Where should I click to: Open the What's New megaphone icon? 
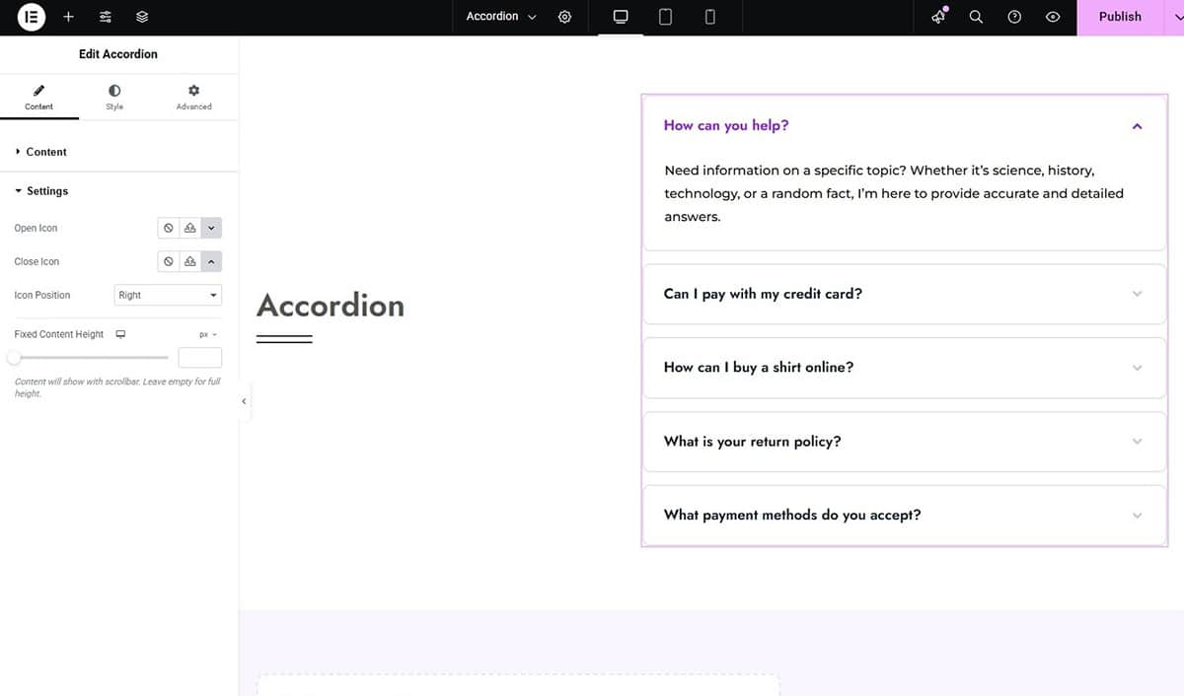click(938, 17)
